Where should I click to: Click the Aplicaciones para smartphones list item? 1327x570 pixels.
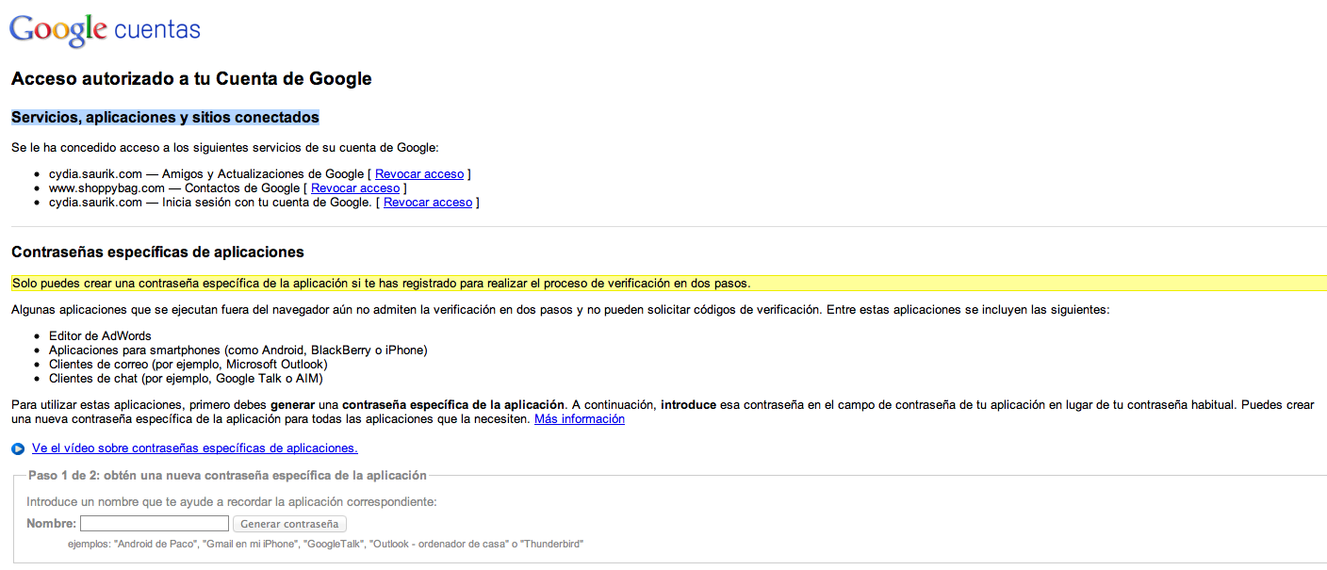click(238, 350)
